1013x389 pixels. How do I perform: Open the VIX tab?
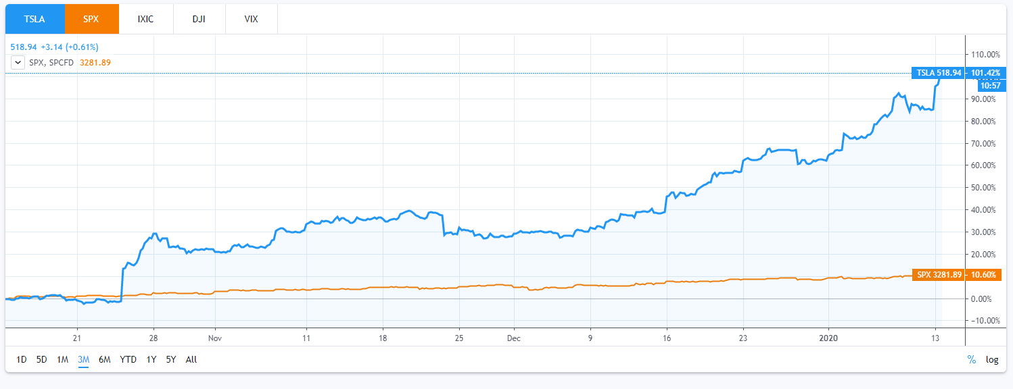pyautogui.click(x=251, y=19)
